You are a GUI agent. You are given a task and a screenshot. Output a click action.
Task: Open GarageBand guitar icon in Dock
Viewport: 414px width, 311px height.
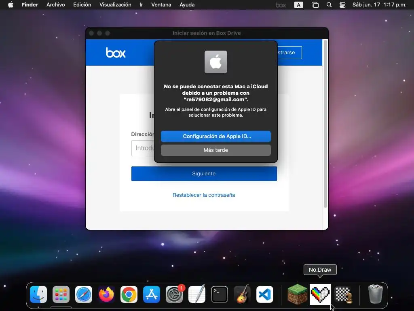pos(242,294)
